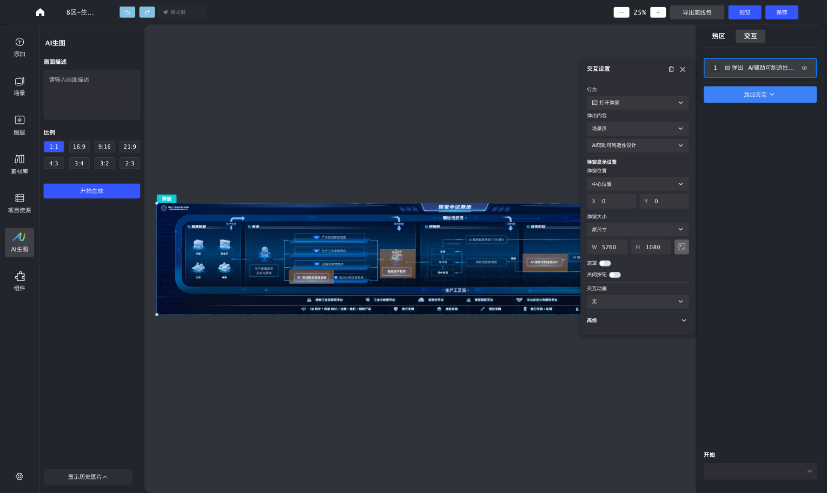827x493 pixels.
Task: Delete interaction with the trash icon
Action: point(671,69)
